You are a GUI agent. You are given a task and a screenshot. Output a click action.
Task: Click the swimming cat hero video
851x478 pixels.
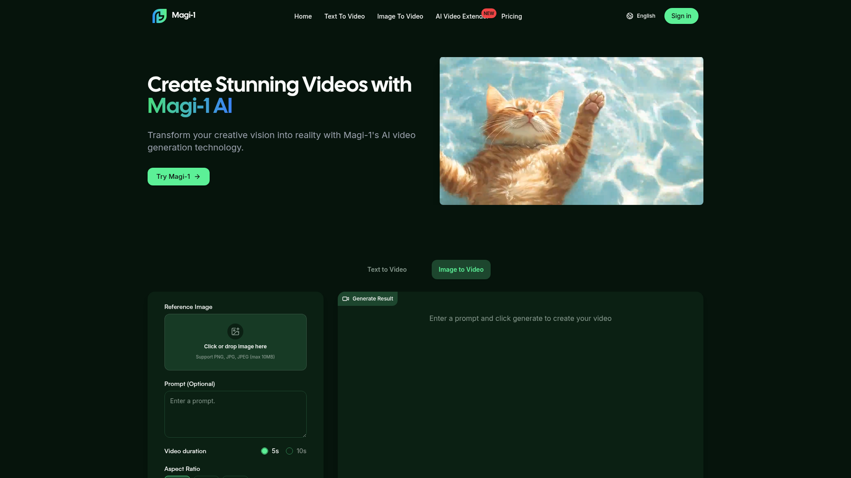(x=571, y=131)
